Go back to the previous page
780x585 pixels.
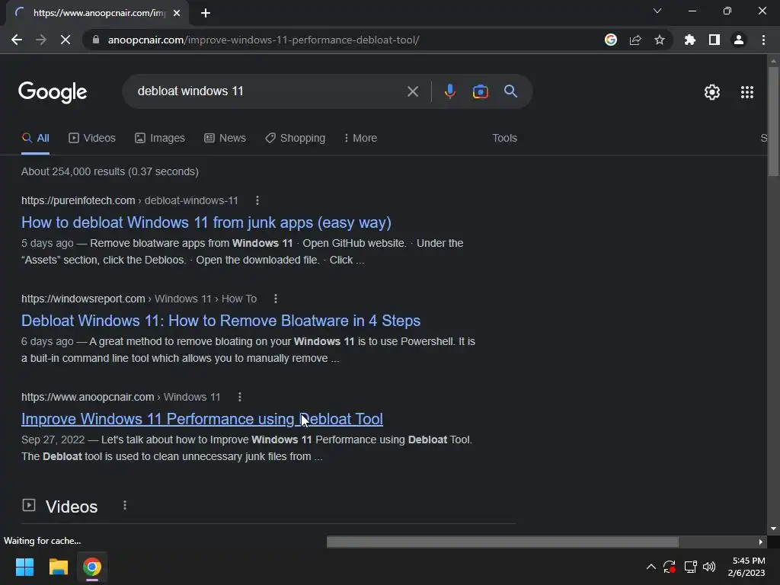point(17,40)
